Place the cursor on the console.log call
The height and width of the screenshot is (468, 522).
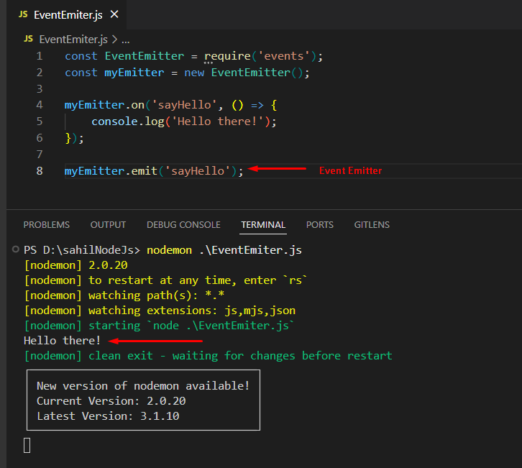[119, 121]
